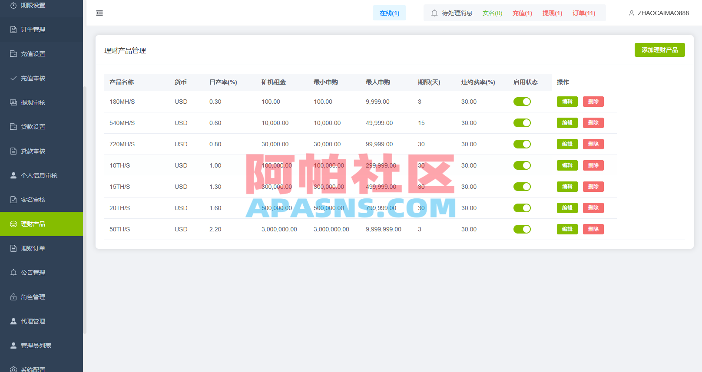Click the document icon next to 订单管理
This screenshot has width=702, height=372.
[x=13, y=30]
